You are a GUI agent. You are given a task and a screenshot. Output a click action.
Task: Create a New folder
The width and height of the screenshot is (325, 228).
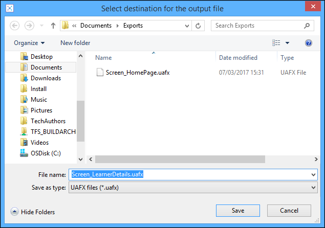[75, 43]
